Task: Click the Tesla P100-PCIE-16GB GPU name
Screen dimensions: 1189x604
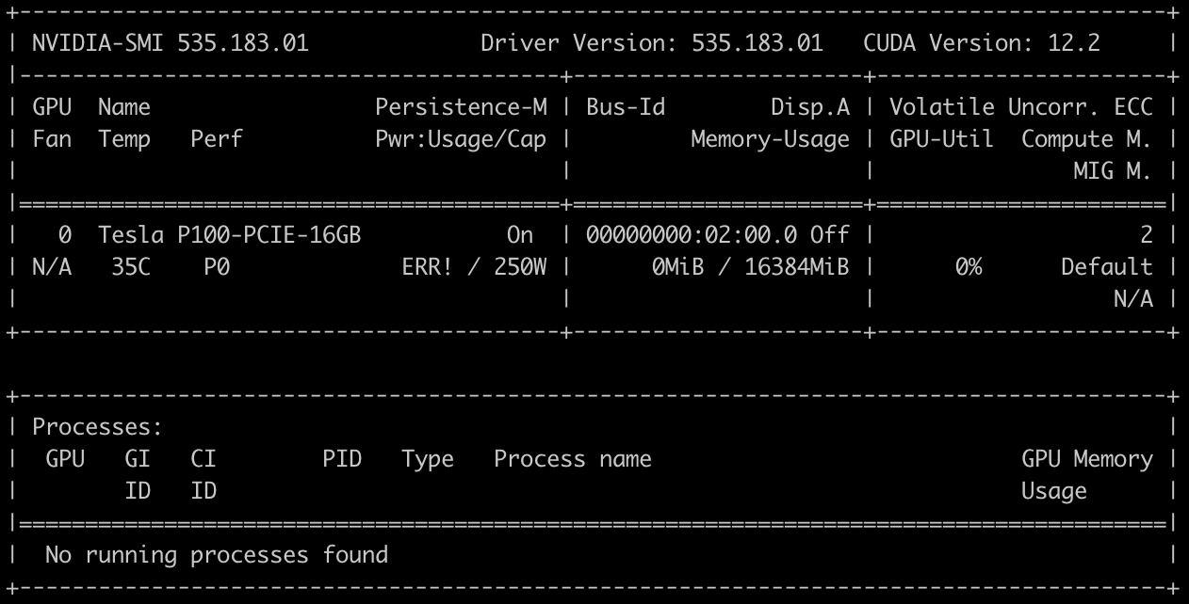Action: click(229, 235)
